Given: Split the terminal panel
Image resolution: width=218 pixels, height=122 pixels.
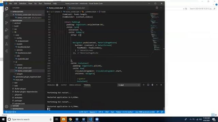Looking at the screenshot, I should (x=148, y=85).
